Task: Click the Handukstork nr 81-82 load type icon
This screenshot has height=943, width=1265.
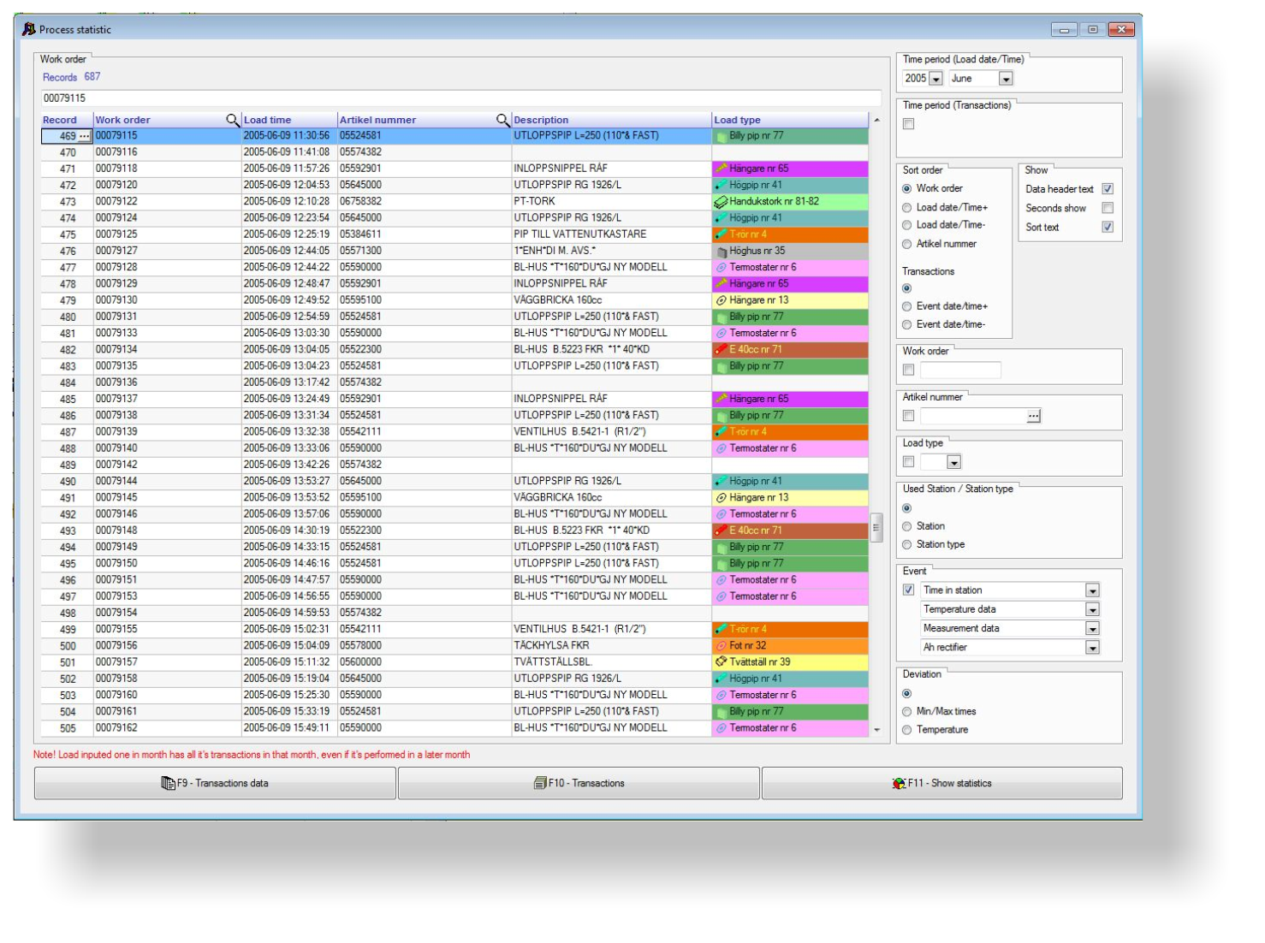Action: coord(721,202)
